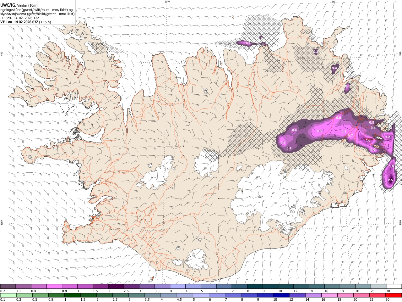Click the 'slydda/snjókoma (grátt/bleikt/grænt' description line

pos(37,14)
